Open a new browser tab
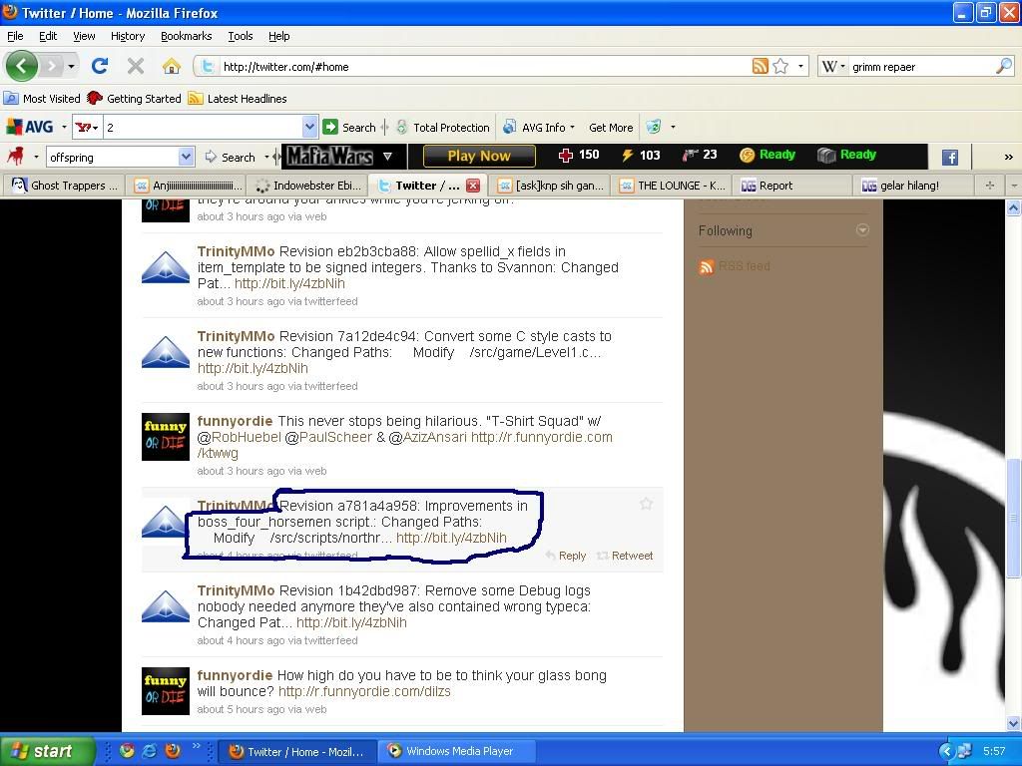Viewport: 1022px width, 766px height. tap(990, 186)
